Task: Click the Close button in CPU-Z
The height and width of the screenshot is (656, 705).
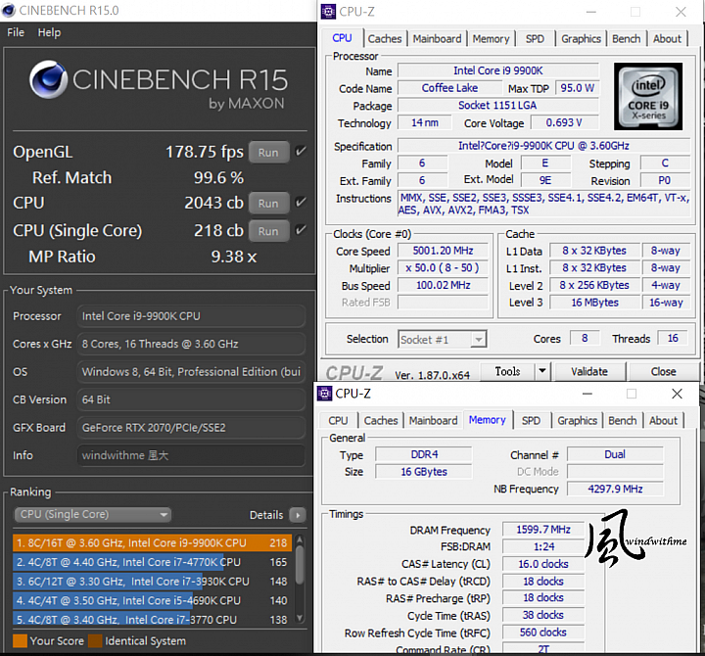Action: (663, 371)
